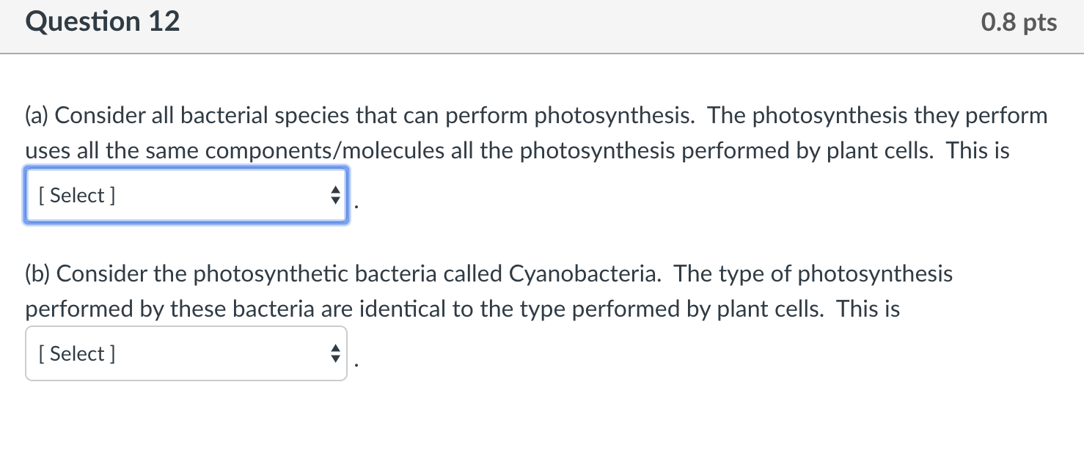Click the upward triangle in part (b) selector

[335, 348]
